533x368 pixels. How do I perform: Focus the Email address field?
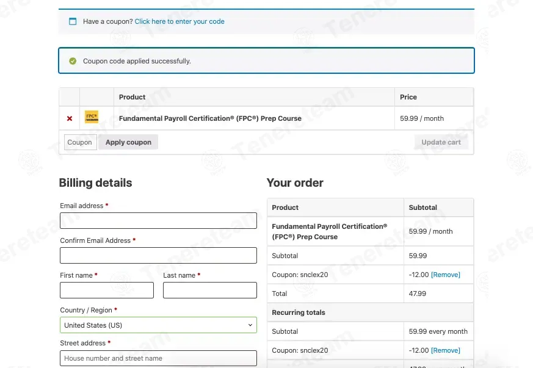click(158, 220)
